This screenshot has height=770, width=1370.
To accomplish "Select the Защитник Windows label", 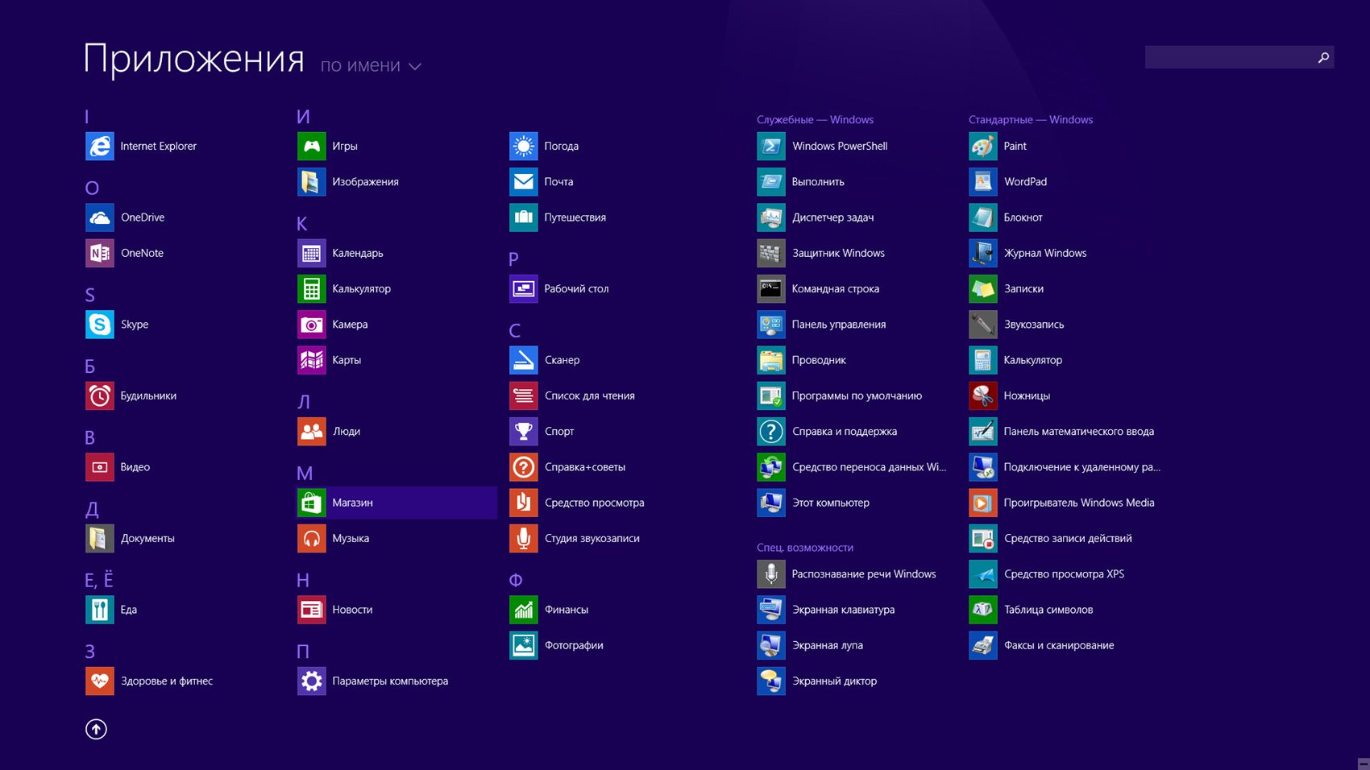I will pyautogui.click(x=838, y=253).
